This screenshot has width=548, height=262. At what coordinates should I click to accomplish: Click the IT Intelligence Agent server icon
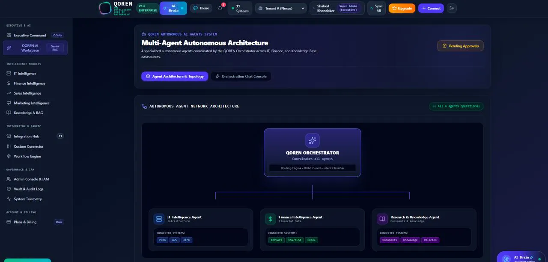159,219
